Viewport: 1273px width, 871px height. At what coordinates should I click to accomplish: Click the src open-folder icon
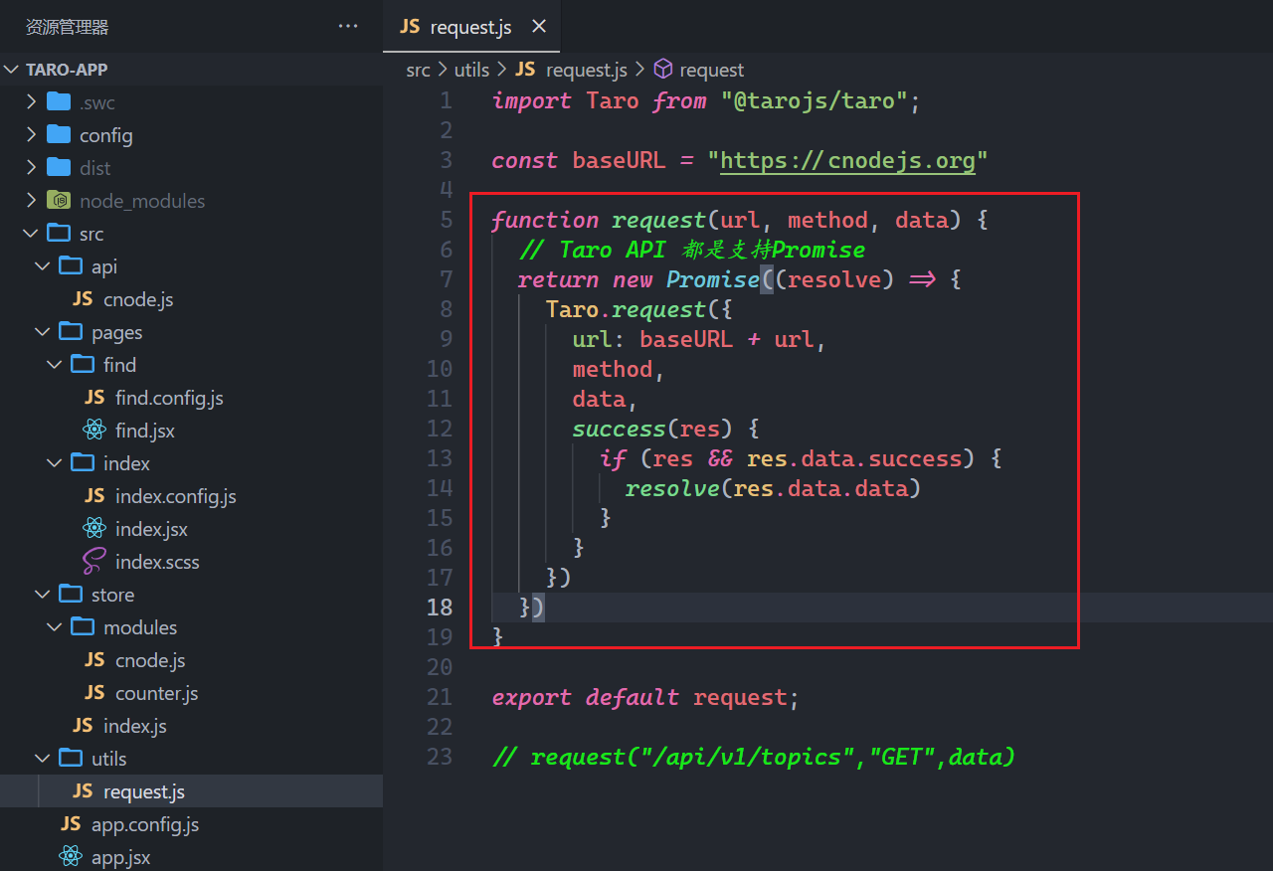click(x=60, y=233)
